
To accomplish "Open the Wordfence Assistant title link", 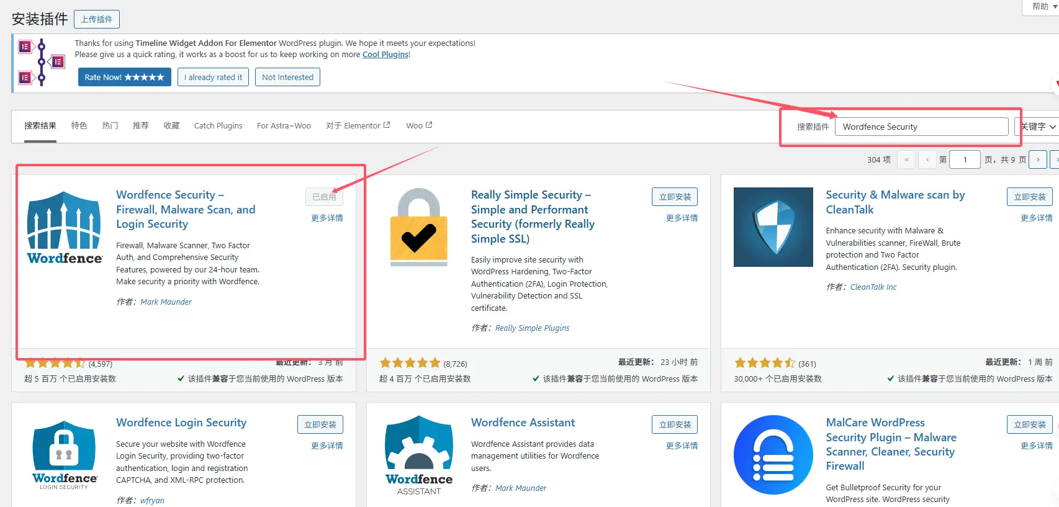I will pos(523,423).
